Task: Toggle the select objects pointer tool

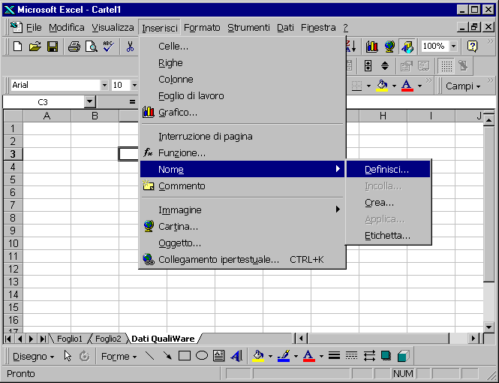Action: coord(68,356)
